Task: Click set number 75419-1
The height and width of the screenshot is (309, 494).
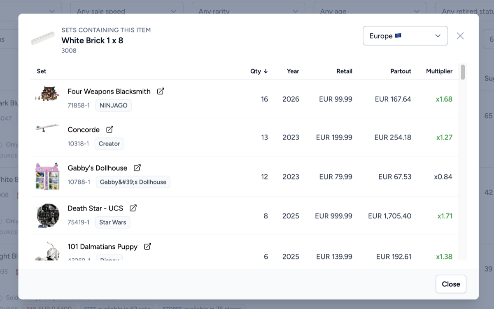Action: click(x=79, y=222)
